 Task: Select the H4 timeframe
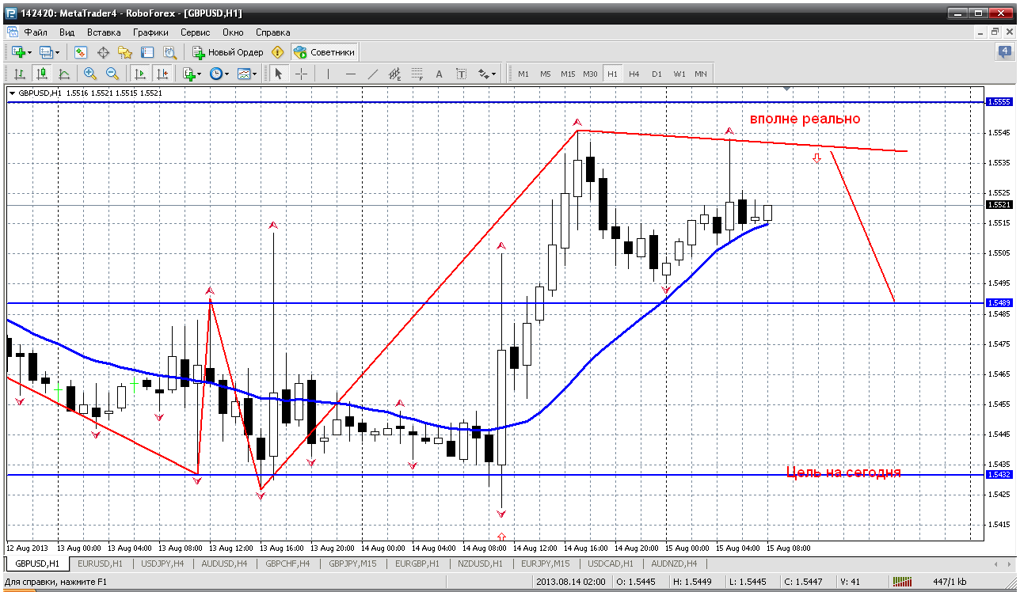coord(634,74)
